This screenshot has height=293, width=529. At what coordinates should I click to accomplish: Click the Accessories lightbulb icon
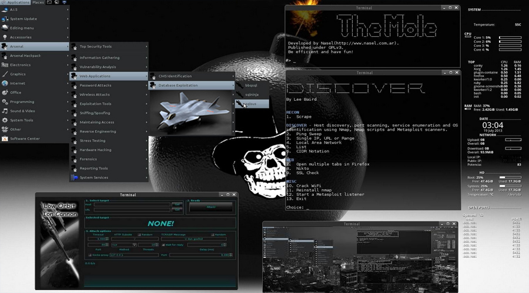tap(5, 37)
